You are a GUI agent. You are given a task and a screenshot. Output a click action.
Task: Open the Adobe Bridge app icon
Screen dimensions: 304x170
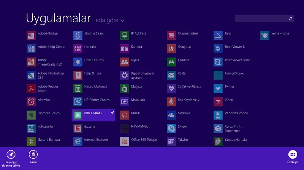(31, 35)
